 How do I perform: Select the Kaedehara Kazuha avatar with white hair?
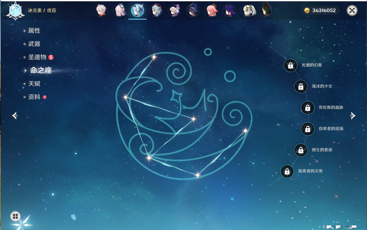click(101, 10)
